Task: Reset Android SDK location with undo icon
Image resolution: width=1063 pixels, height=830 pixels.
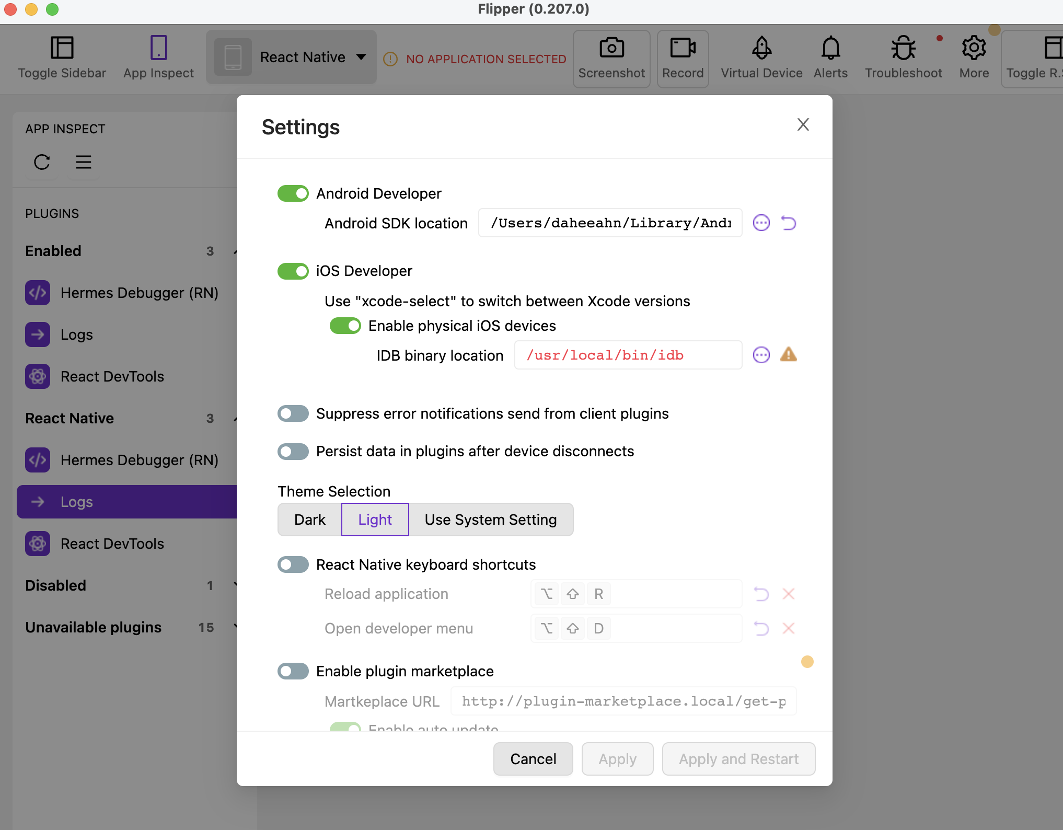Action: click(788, 223)
